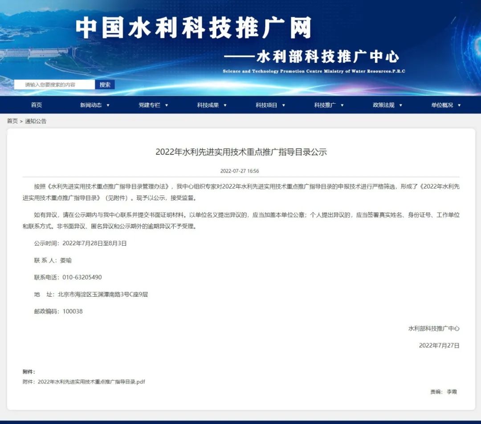This screenshot has height=424, width=481.
Task: Go to 首页 in the breadcrumb
Action: point(12,121)
